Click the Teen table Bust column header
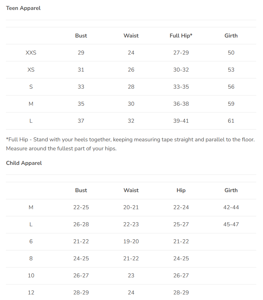The height and width of the screenshot is (300, 263). (81, 36)
